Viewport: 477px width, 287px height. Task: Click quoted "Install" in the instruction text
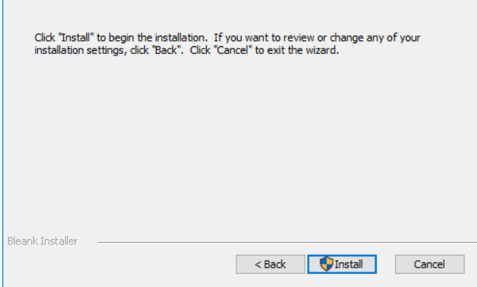point(76,38)
